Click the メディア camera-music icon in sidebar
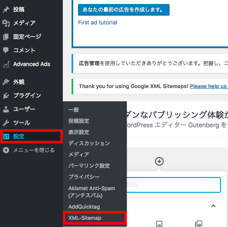 (x=6, y=23)
